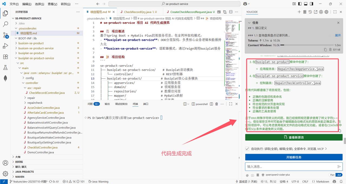Viewport: 346px width, 184px height.
Task: Open YouCode settings gear icon
Action: point(326,12)
